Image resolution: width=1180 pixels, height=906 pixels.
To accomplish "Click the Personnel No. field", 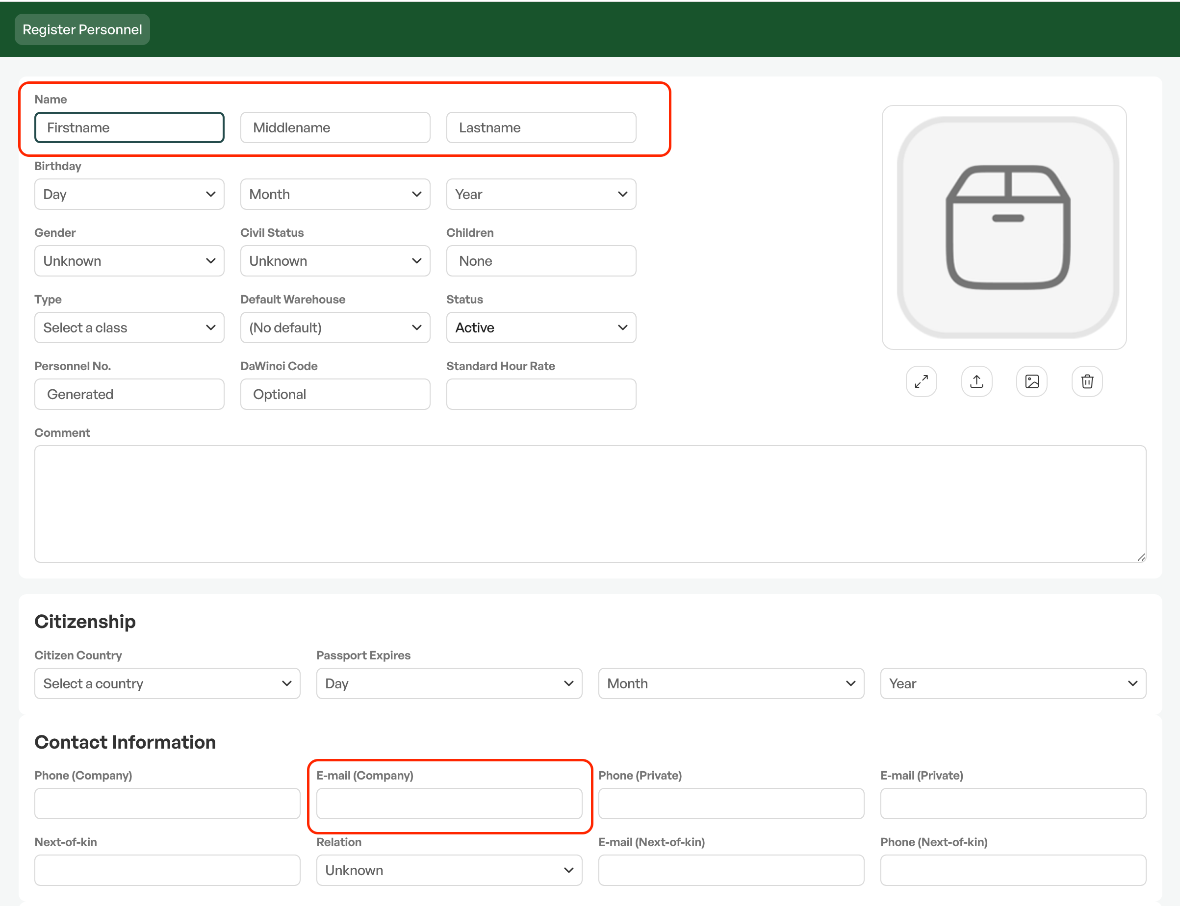I will (x=129, y=394).
